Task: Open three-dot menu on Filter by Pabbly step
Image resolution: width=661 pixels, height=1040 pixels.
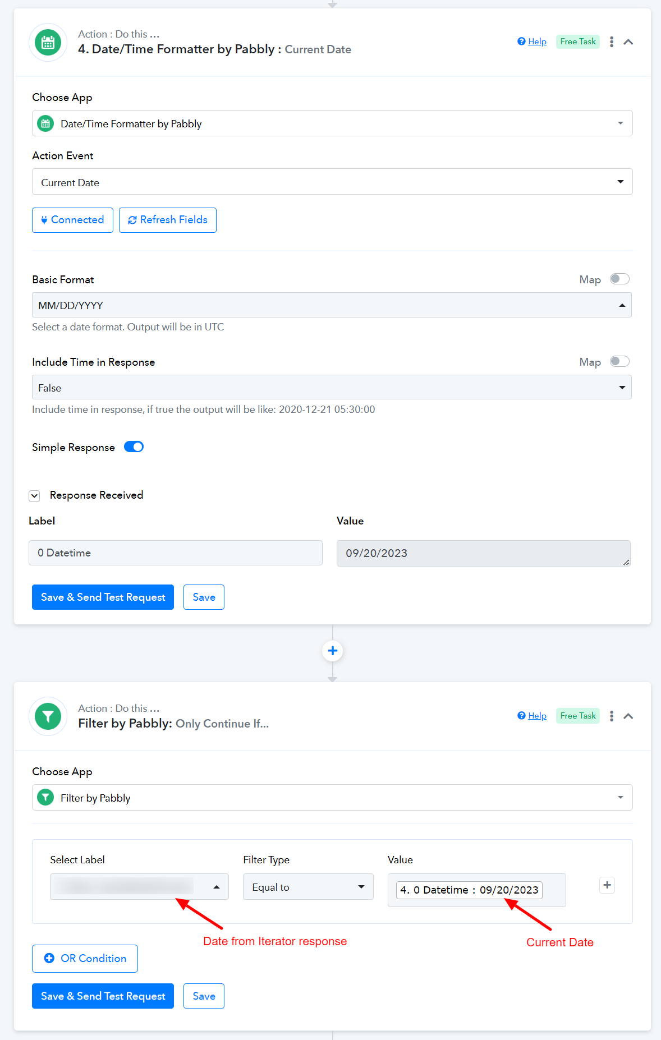Action: click(x=612, y=716)
